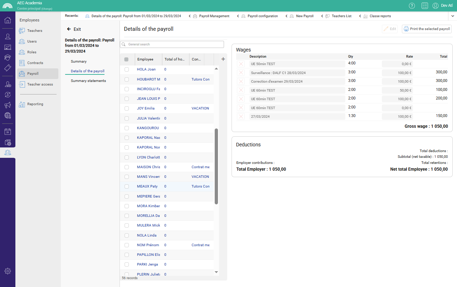This screenshot has width=457, height=287.
Task: Expand the Recents dropdown arrow at far right
Action: (452, 16)
